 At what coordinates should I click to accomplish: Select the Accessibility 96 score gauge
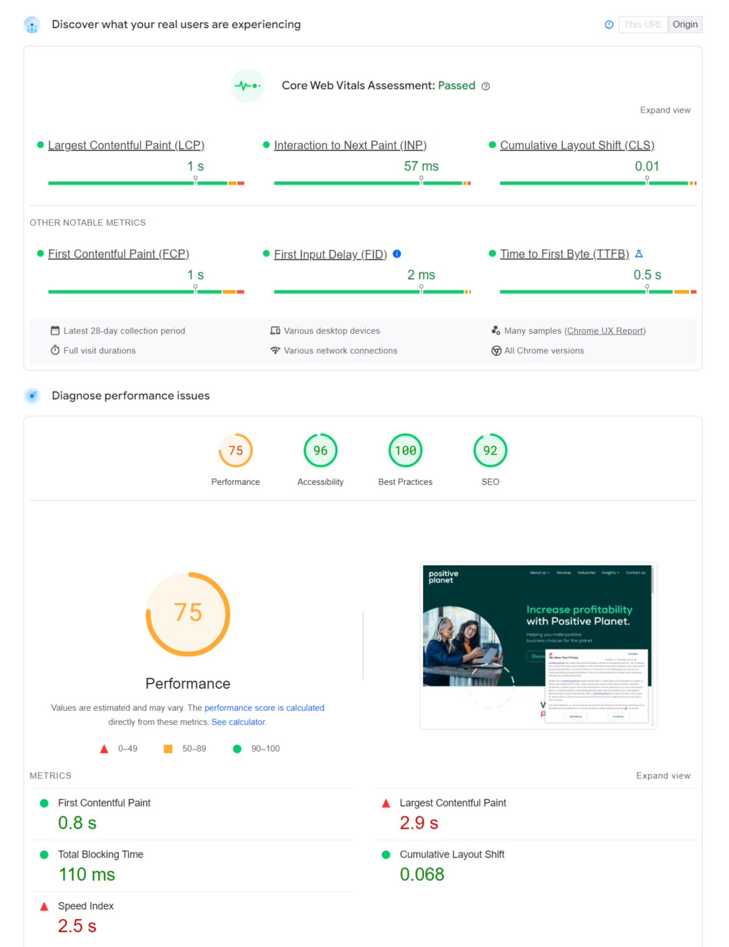click(320, 451)
